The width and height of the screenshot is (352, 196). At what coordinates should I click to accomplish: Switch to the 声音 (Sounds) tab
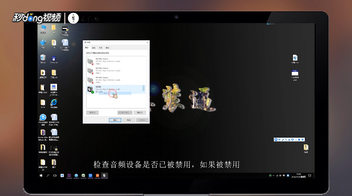pyautogui.click(x=101, y=48)
